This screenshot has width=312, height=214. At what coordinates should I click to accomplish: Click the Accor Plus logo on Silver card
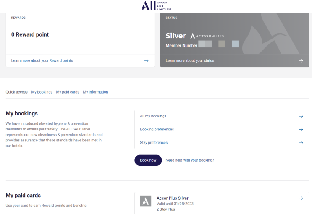pyautogui.click(x=207, y=36)
